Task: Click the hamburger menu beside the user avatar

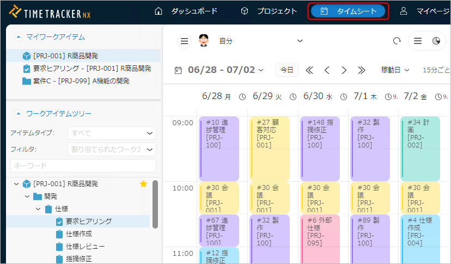Action: (x=185, y=41)
